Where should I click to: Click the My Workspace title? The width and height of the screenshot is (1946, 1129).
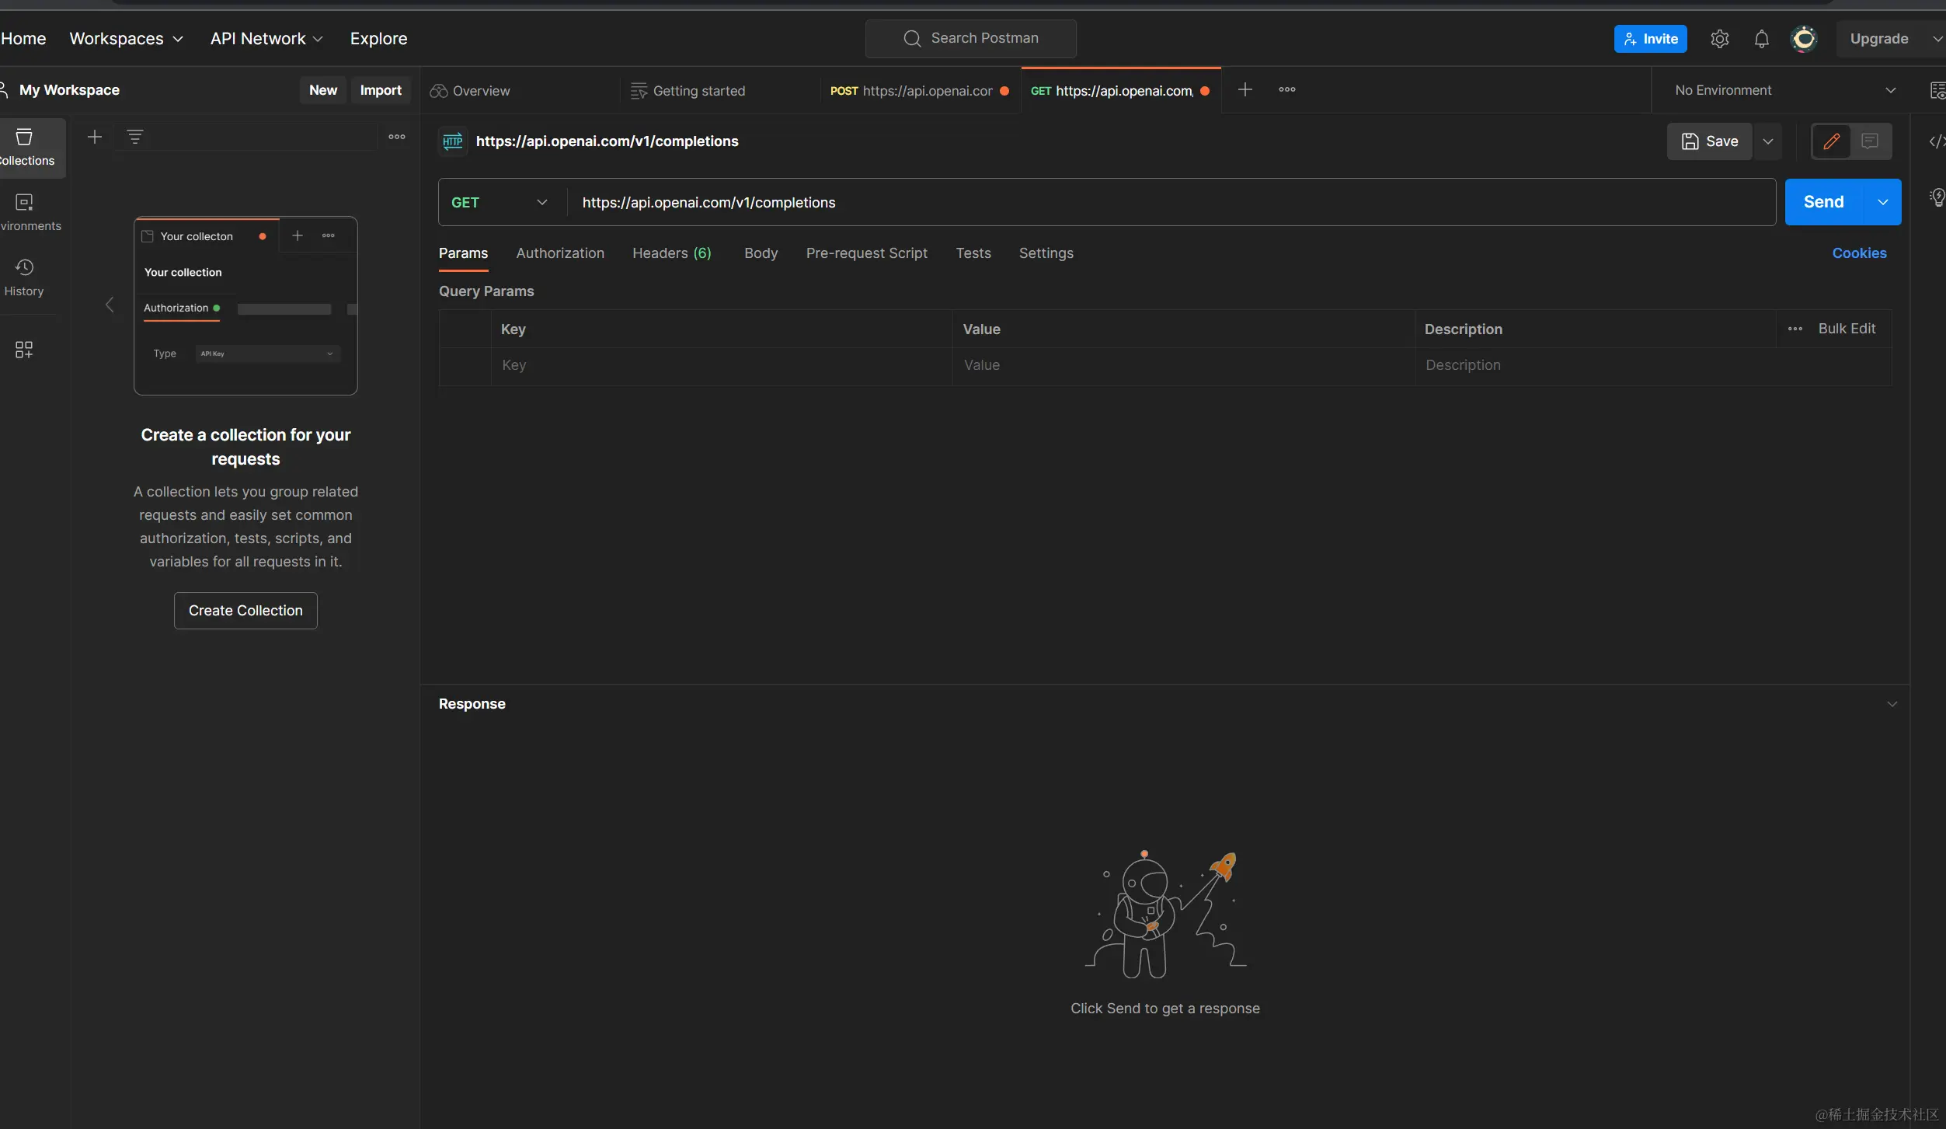pyautogui.click(x=69, y=91)
